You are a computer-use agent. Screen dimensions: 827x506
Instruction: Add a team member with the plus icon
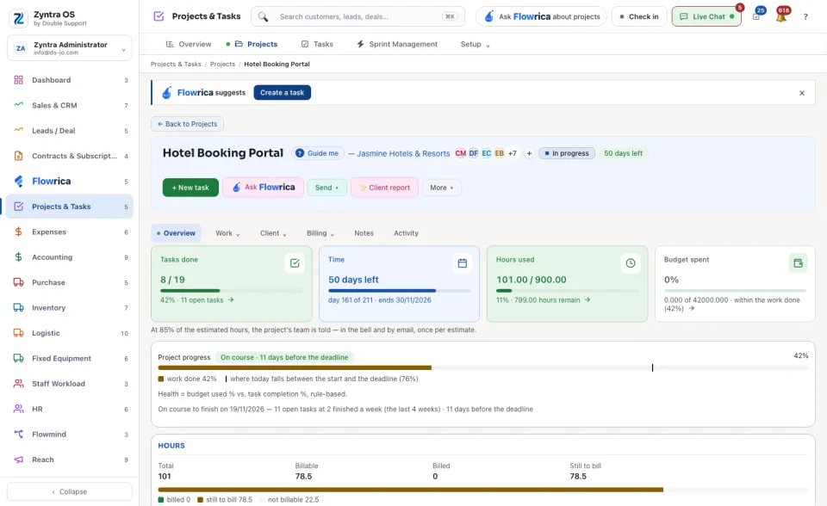point(529,153)
